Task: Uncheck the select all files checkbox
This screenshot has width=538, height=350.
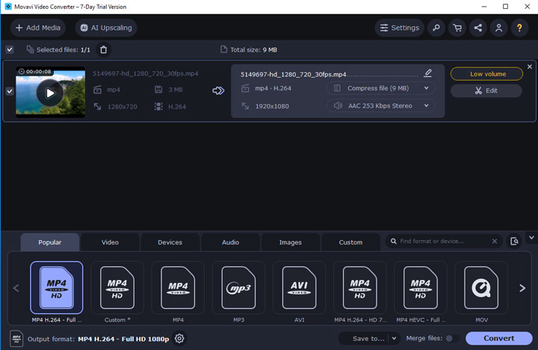Action: point(10,50)
